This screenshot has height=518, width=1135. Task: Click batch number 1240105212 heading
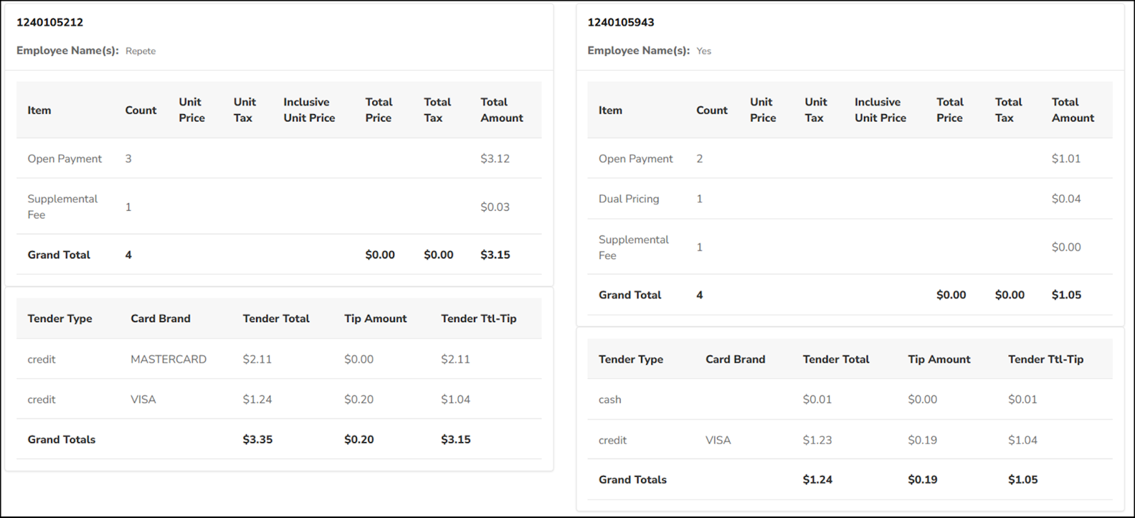pos(50,22)
